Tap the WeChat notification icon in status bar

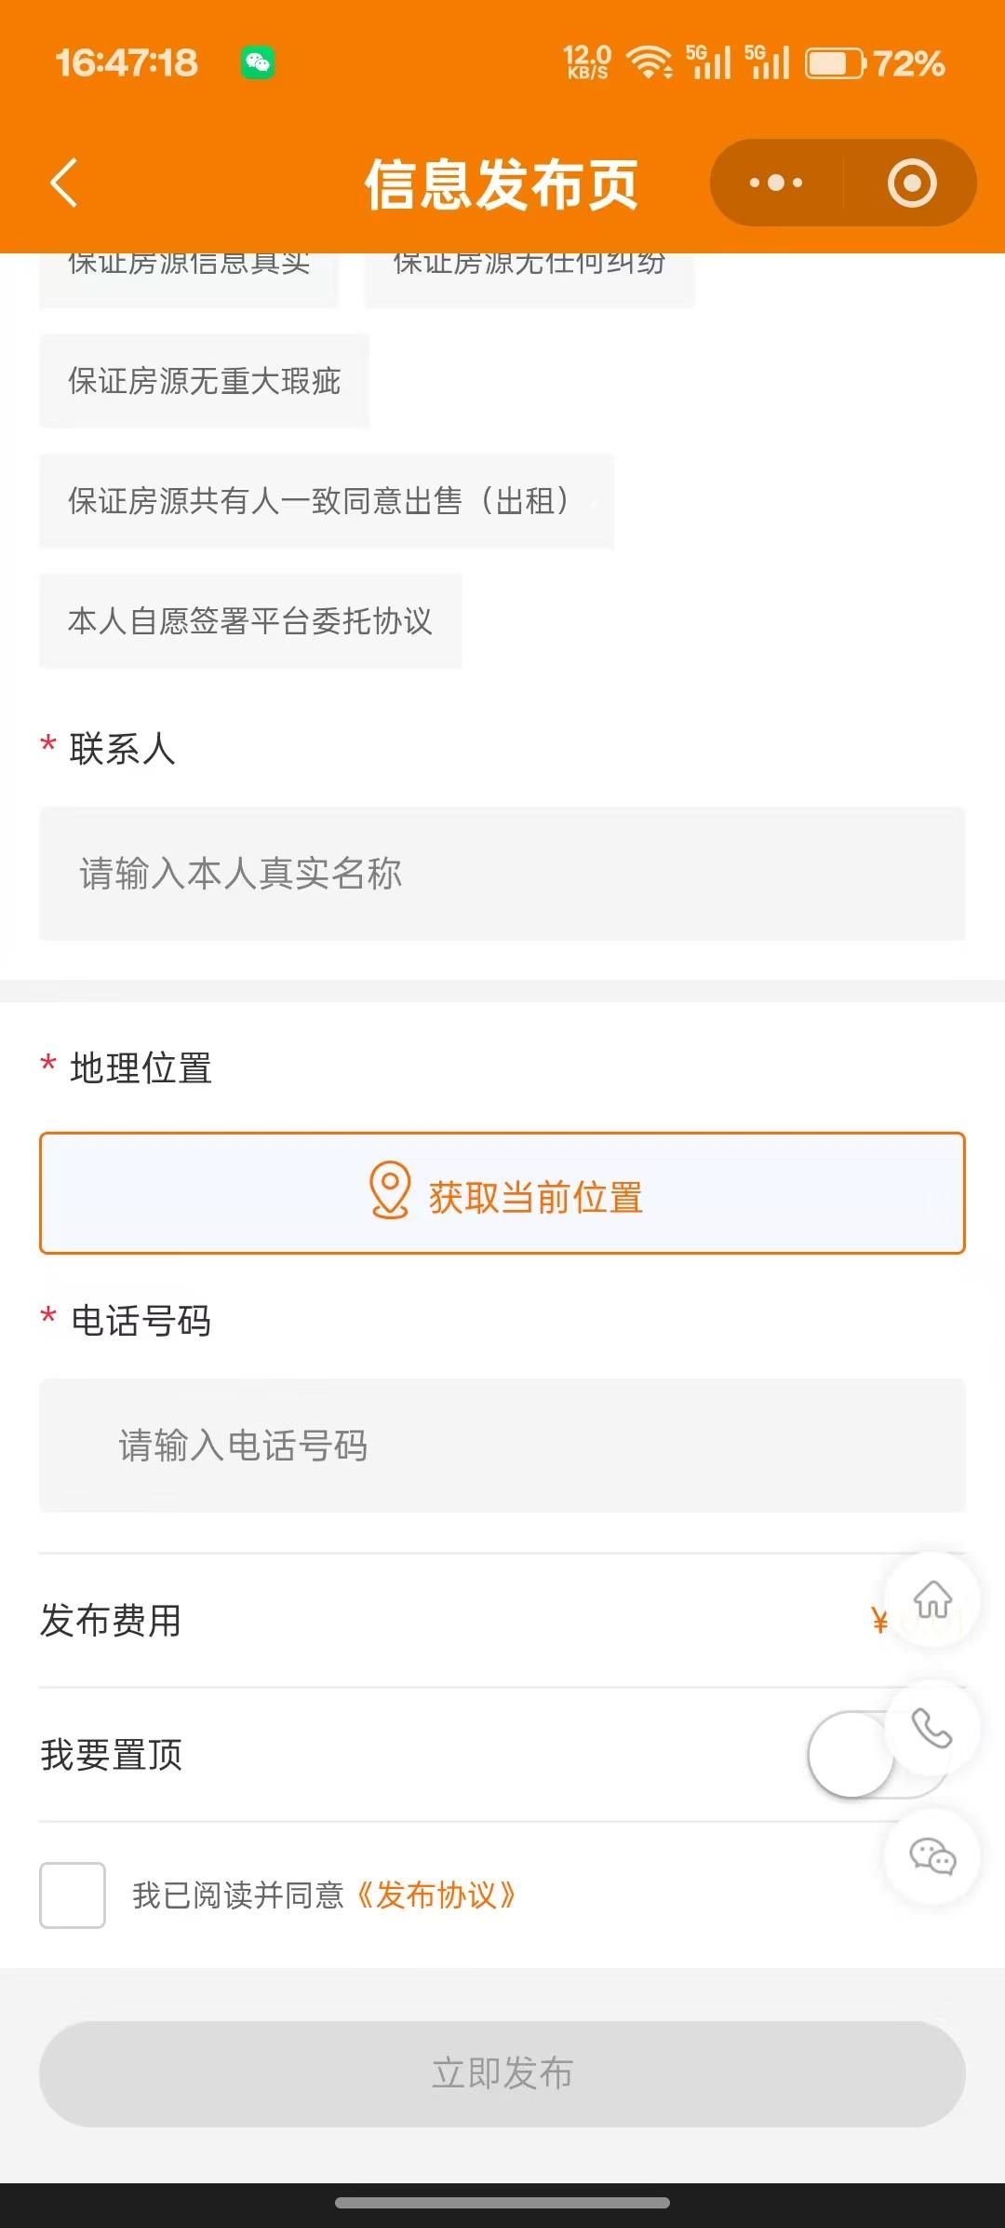click(x=258, y=63)
